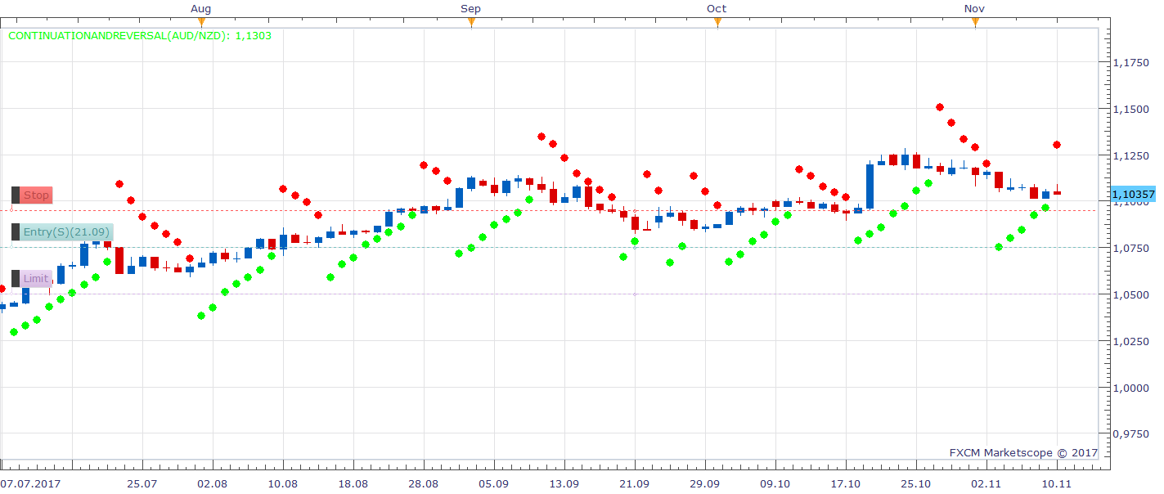
Task: Click the 1,1500 price axis value
Action: [1130, 110]
